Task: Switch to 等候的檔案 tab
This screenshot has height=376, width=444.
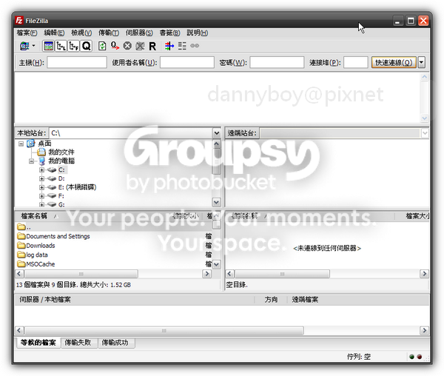Action: click(38, 343)
